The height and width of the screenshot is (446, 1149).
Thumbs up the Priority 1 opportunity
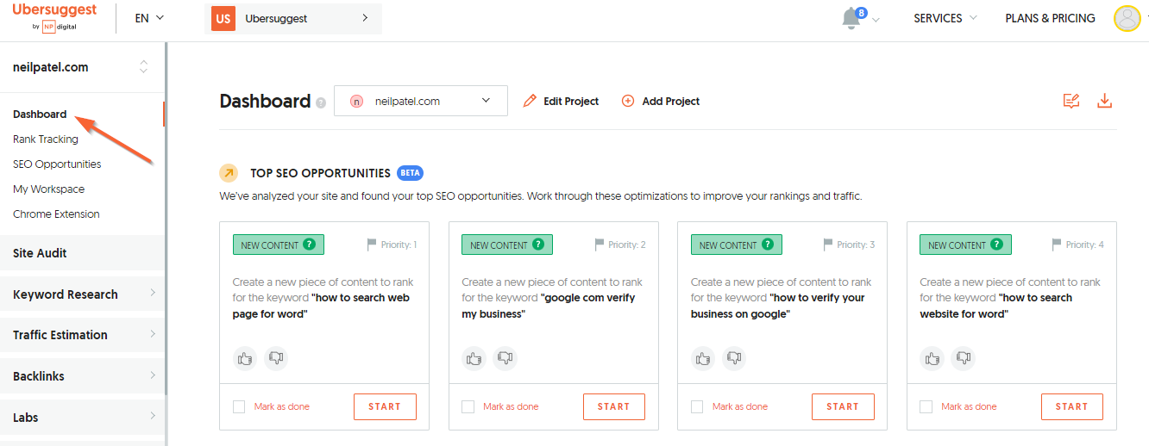click(246, 357)
